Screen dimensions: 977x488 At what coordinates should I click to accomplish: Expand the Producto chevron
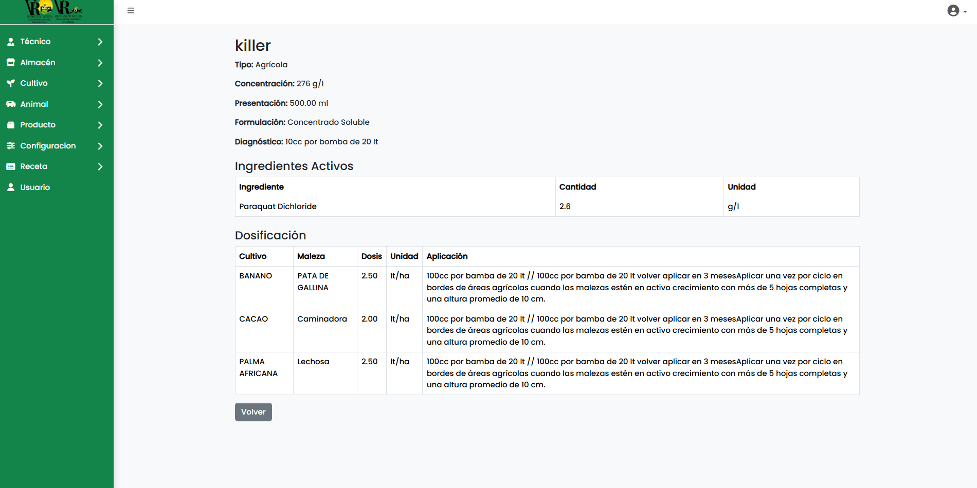pyautogui.click(x=100, y=125)
